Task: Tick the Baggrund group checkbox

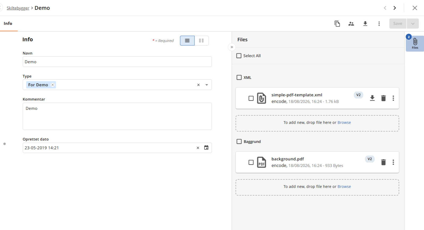Action: tap(239, 142)
